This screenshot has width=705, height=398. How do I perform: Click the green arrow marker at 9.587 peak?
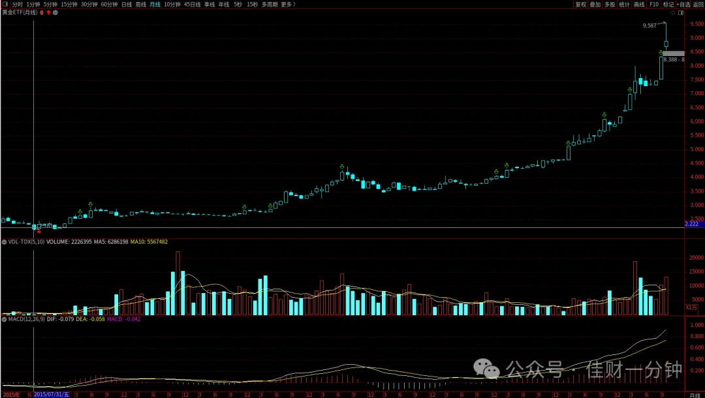pyautogui.click(x=661, y=53)
